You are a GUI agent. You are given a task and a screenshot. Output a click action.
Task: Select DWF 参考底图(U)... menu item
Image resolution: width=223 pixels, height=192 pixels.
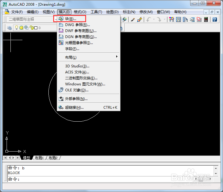point(88,31)
